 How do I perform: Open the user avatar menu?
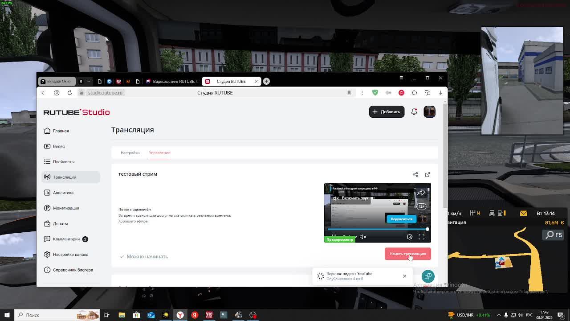[x=429, y=111]
